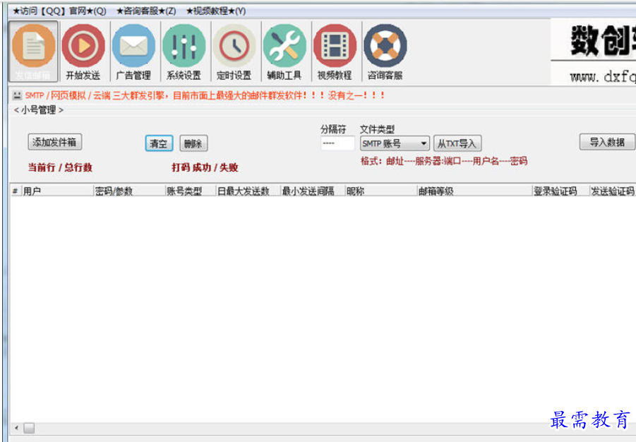636x442 pixels.
Task: Open the SMTP 账号 file type dropdown
Action: [395, 143]
